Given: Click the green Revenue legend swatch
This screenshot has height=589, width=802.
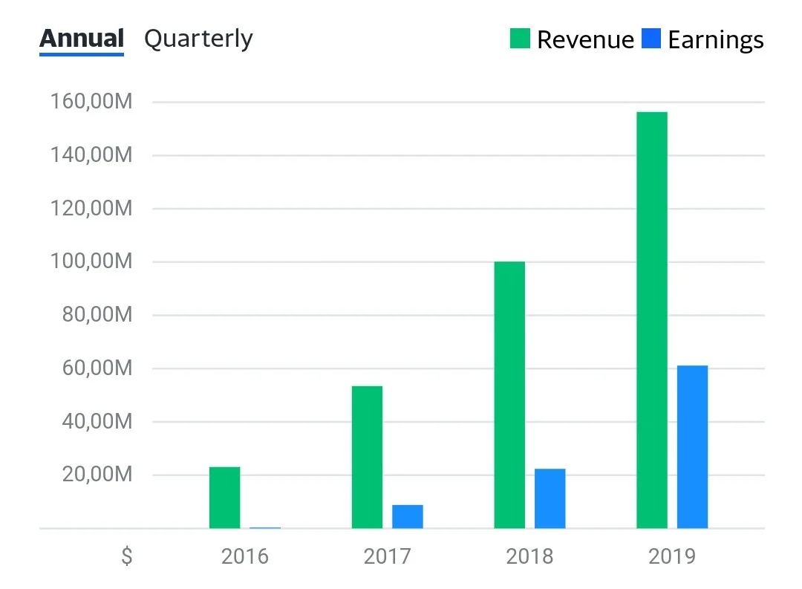Looking at the screenshot, I should click(x=520, y=39).
